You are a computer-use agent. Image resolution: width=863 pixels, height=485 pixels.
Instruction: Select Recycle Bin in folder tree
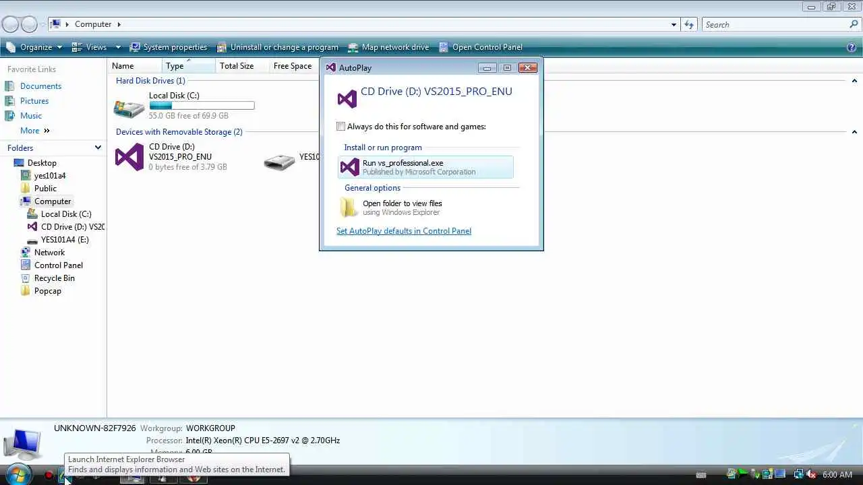coord(55,278)
